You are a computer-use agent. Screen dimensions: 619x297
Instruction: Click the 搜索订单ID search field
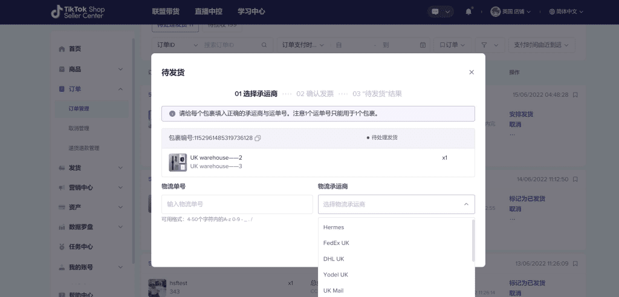pyautogui.click(x=231, y=45)
